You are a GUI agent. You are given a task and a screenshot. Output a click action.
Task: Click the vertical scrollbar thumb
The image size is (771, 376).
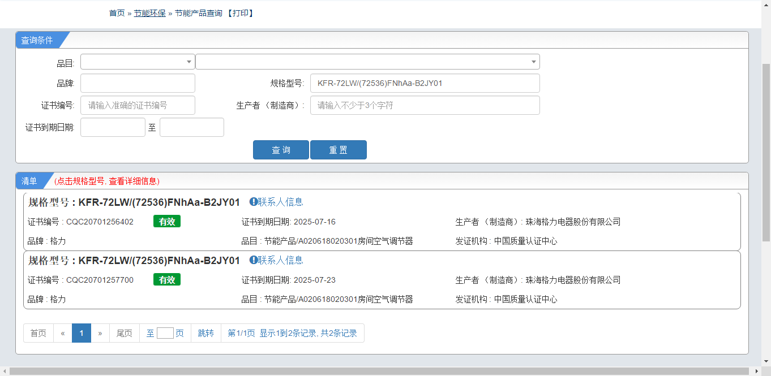(766, 153)
